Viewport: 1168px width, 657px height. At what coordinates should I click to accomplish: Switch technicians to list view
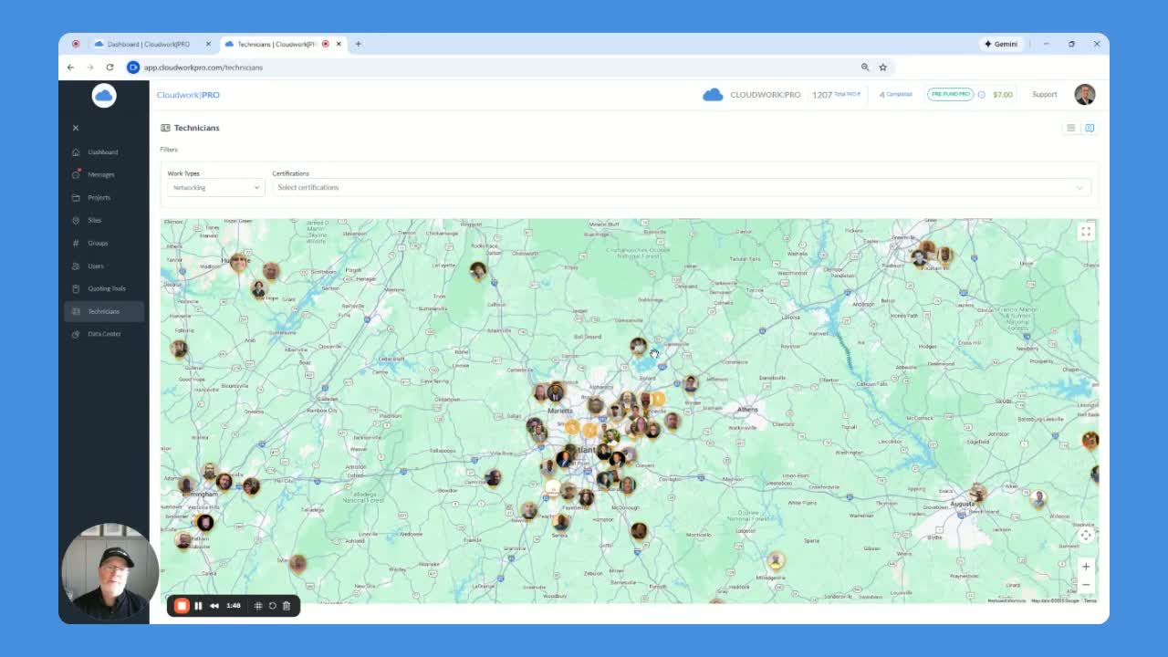(1071, 128)
